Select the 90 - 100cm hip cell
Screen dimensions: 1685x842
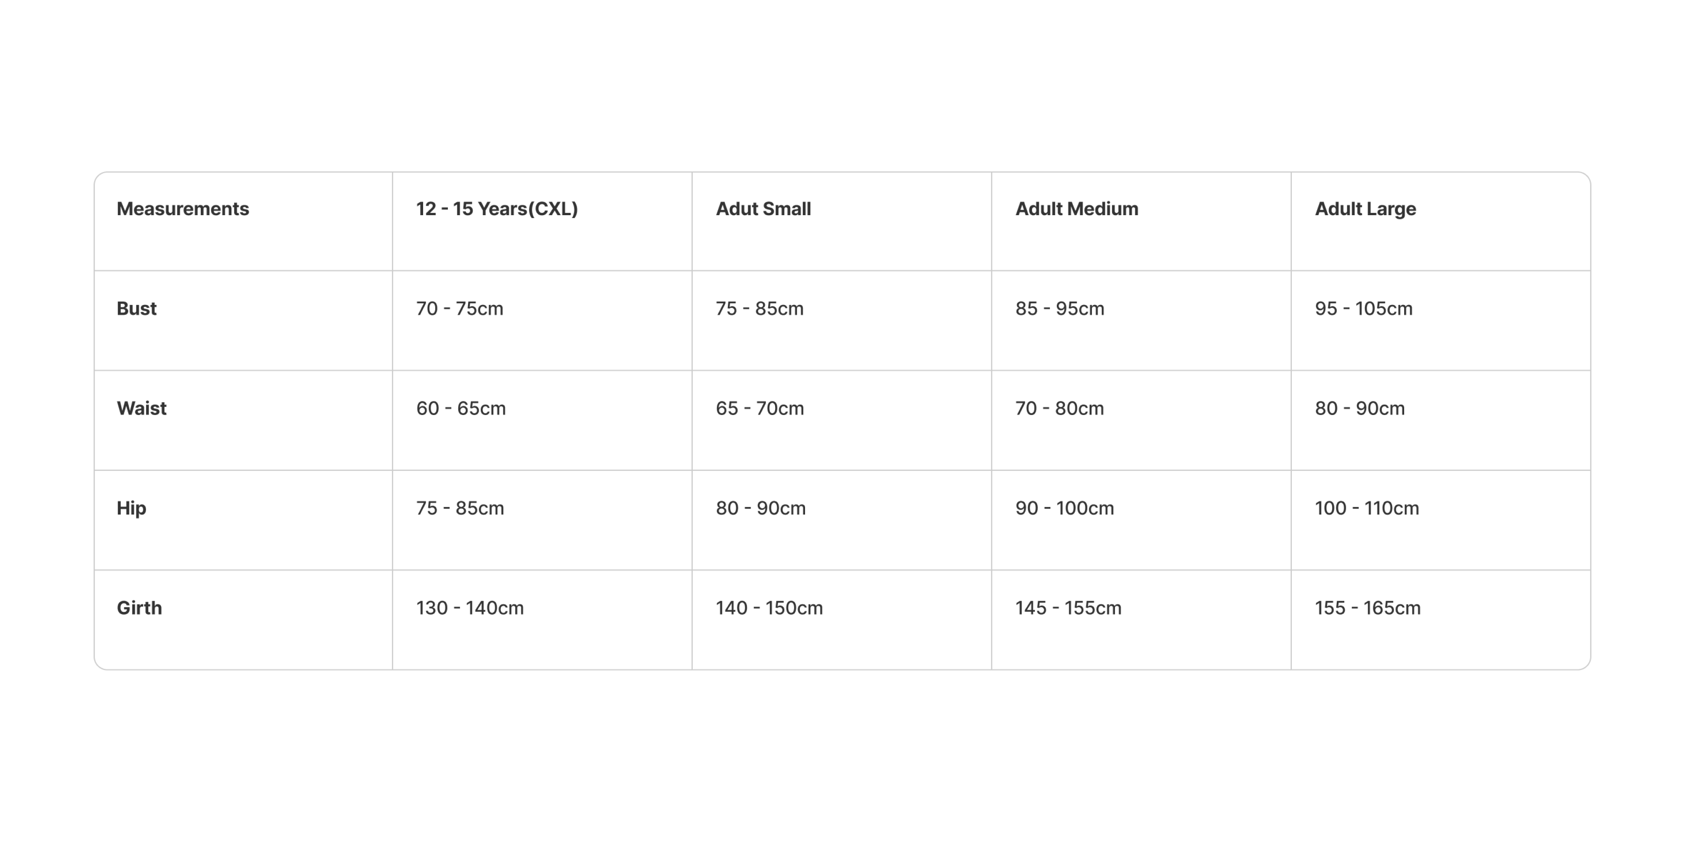point(1063,508)
